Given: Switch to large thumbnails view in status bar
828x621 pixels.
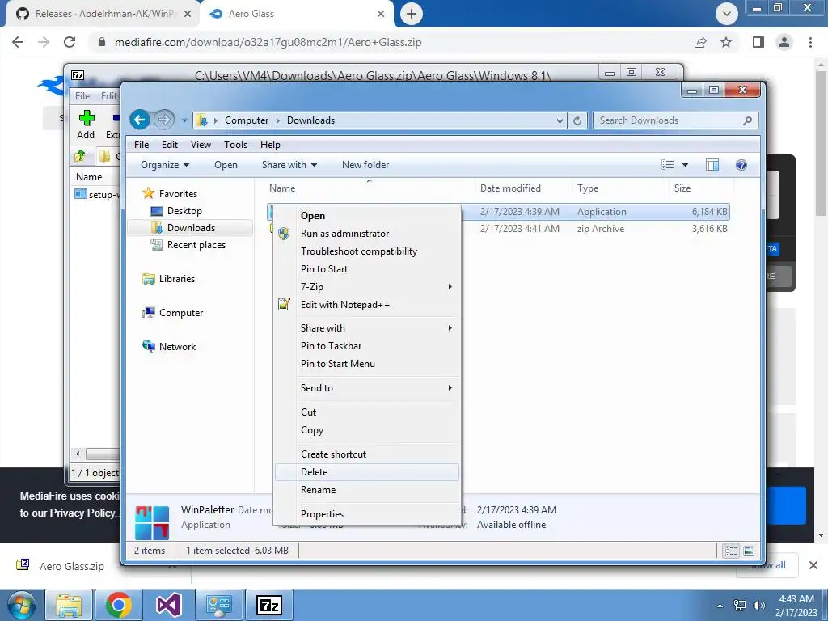Looking at the screenshot, I should [748, 551].
